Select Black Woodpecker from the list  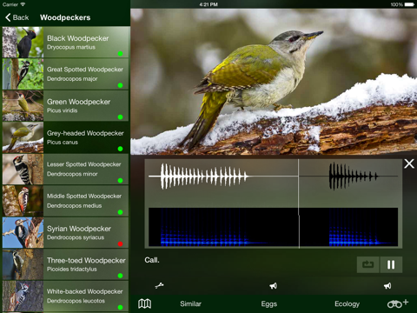tap(65, 42)
